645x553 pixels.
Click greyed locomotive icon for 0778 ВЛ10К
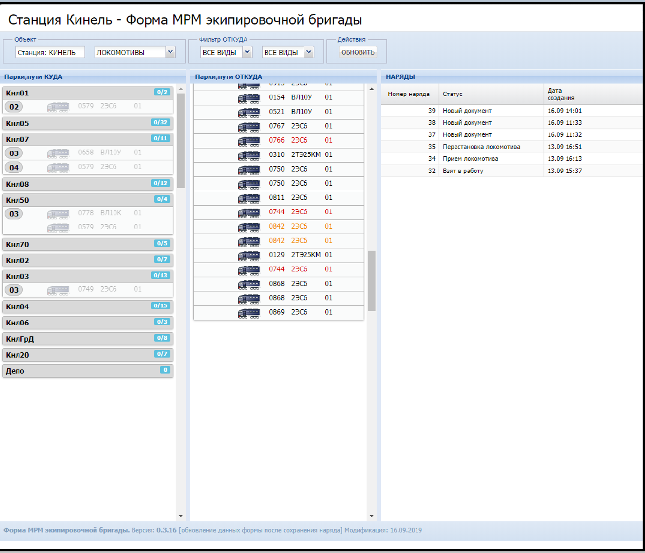[58, 214]
